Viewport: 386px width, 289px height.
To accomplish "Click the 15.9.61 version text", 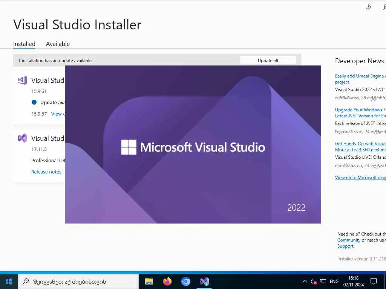I will [39, 91].
